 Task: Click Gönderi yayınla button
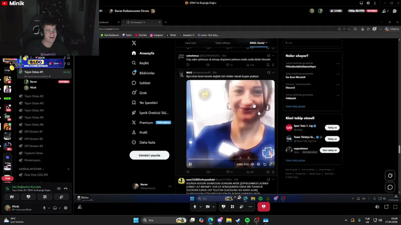[149, 155]
